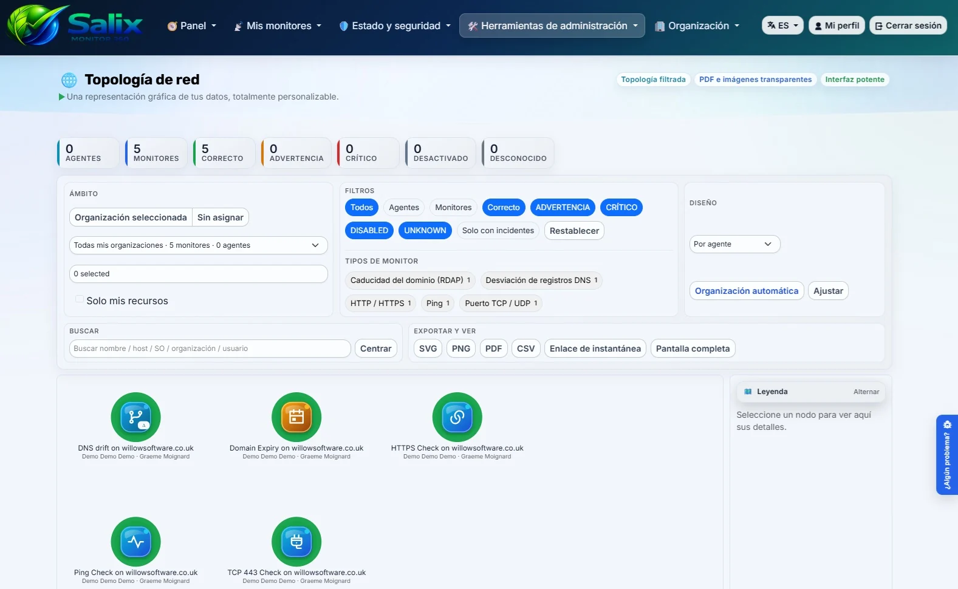Click the DNS drift monitor node icon
The height and width of the screenshot is (589, 958).
[135, 417]
